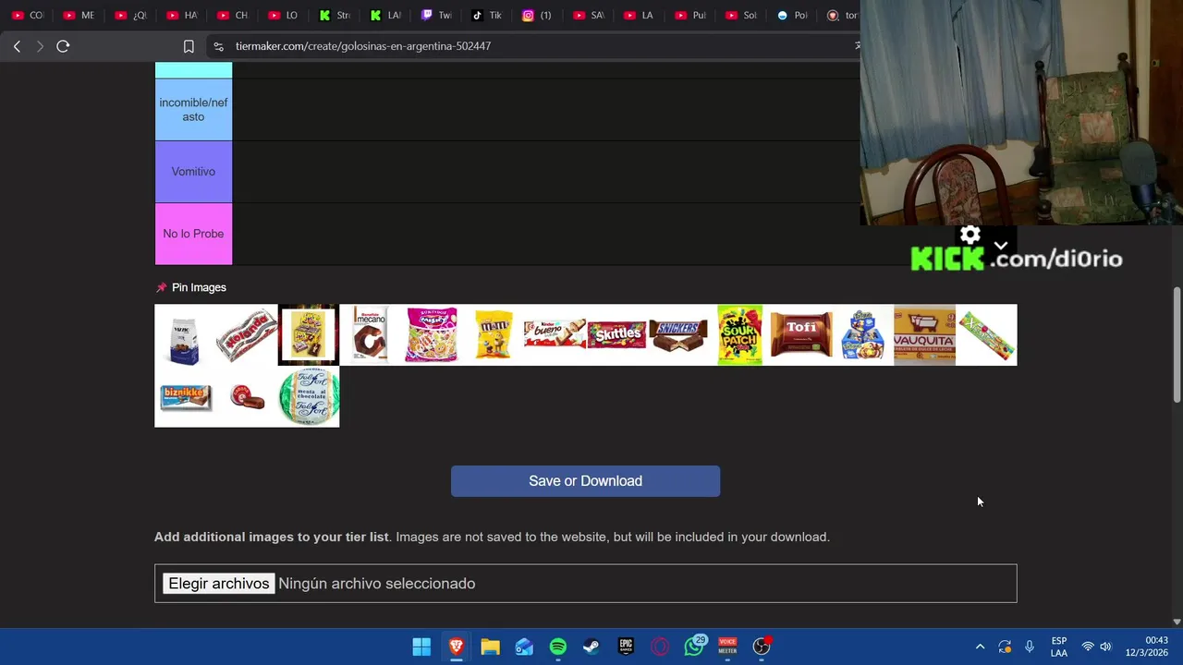Select the yellow M&M's bag image
Image resolution: width=1183 pixels, height=665 pixels.
pyautogui.click(x=494, y=335)
